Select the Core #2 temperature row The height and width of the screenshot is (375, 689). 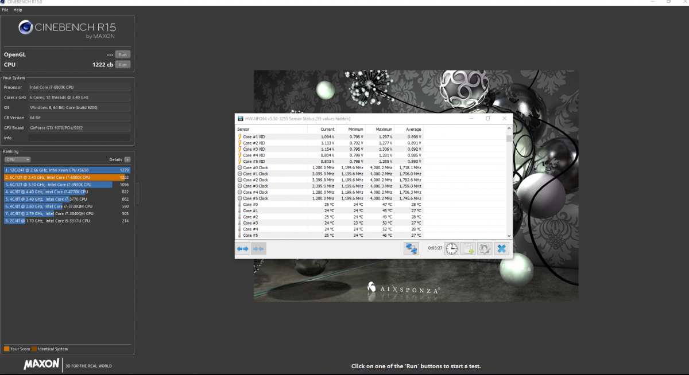point(330,217)
